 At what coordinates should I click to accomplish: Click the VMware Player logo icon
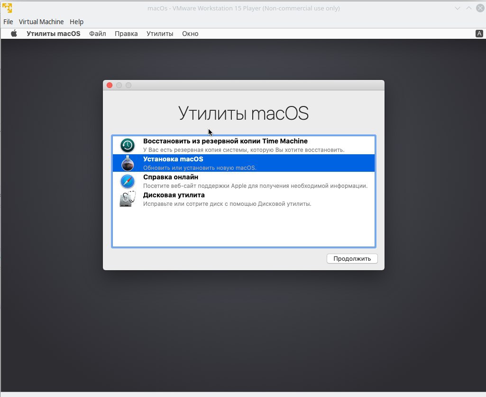pos(7,8)
